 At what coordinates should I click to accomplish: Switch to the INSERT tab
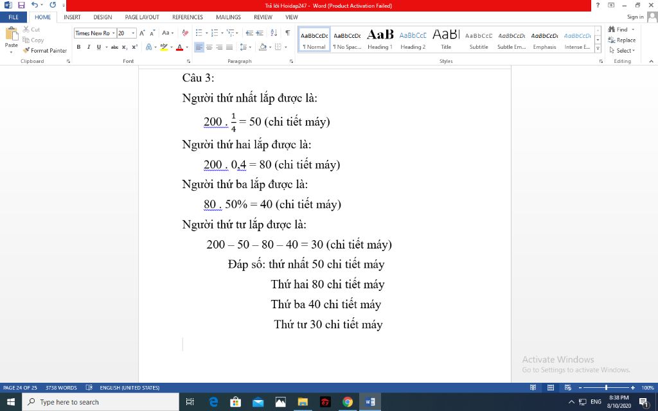(72, 17)
